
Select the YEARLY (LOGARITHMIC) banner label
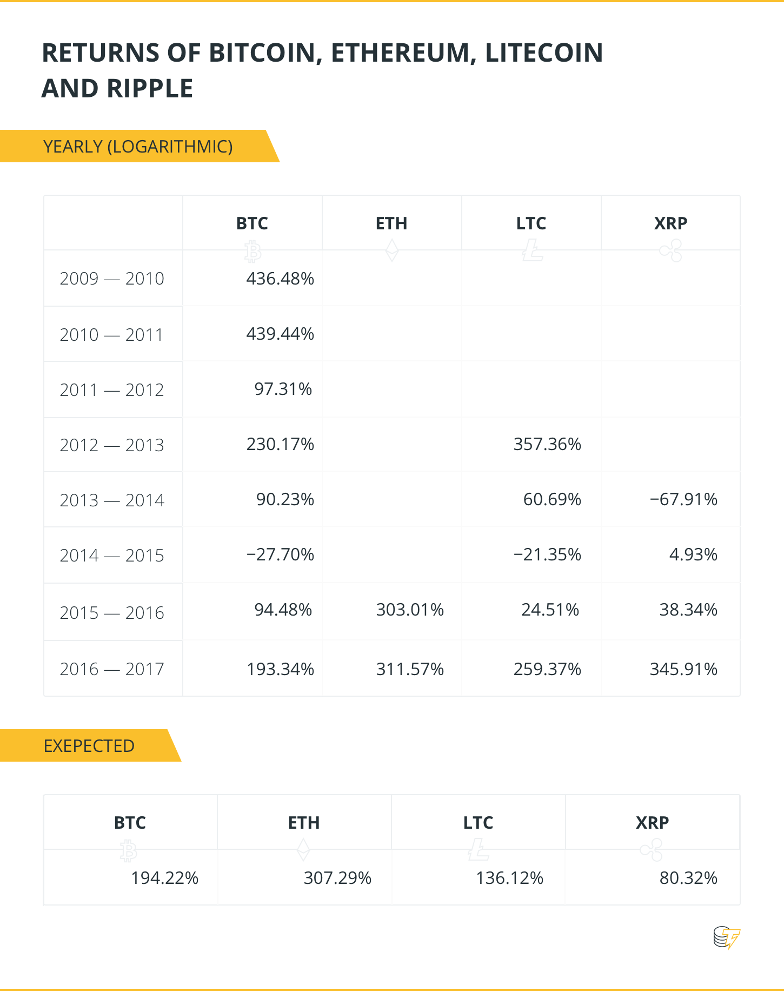tap(138, 147)
